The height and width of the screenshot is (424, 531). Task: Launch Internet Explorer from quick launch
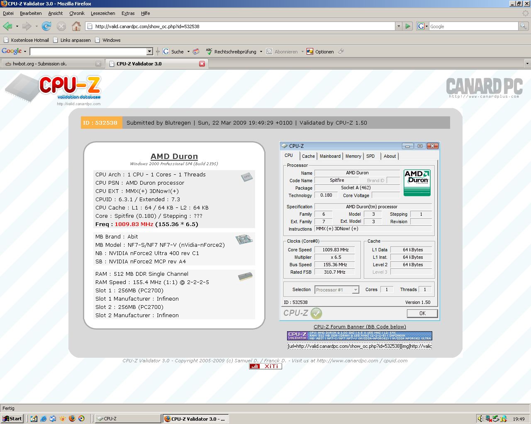[44, 419]
